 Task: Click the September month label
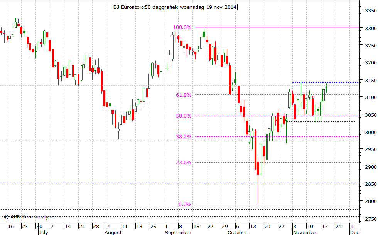click(178, 232)
